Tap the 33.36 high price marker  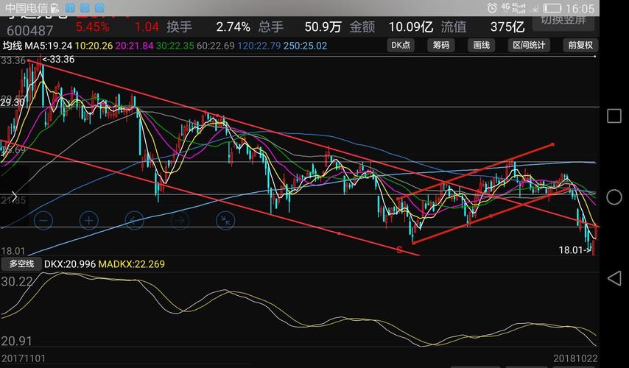click(x=58, y=60)
